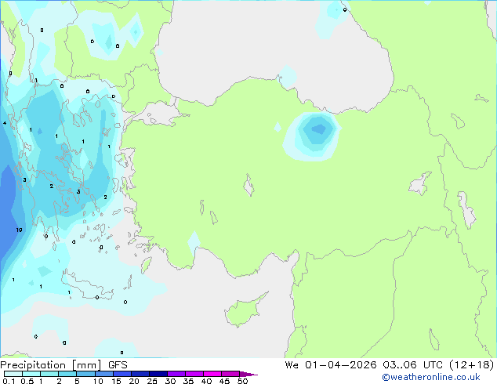This screenshot has height=384, width=497.
Task: Click the "40" legend scale label
Action: [206, 381]
